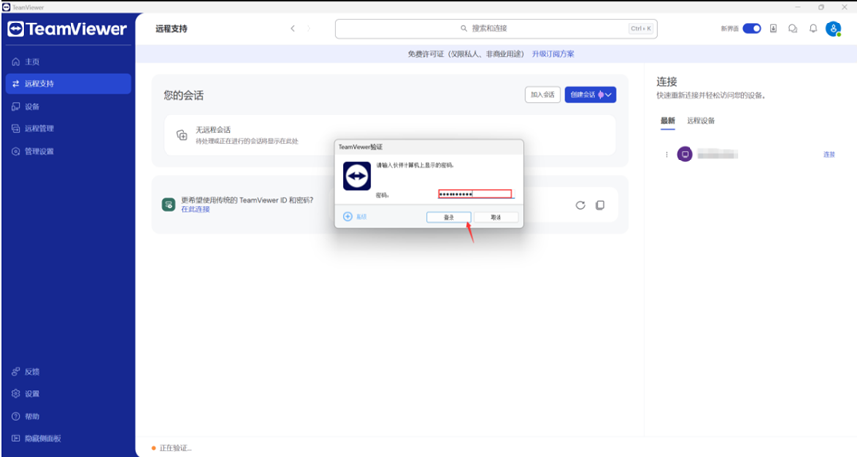Screen dimensions: 857x457
Task: Click the 搜索和连接 search field
Action: 497,29
